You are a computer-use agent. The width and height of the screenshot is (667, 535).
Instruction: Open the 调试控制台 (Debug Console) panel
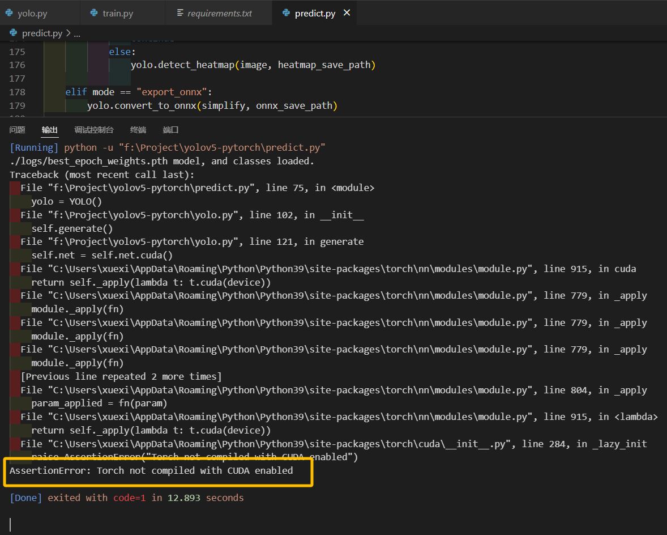tap(93, 130)
